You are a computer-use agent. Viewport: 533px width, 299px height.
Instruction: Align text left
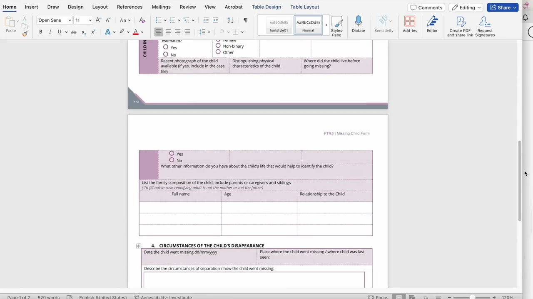159,32
